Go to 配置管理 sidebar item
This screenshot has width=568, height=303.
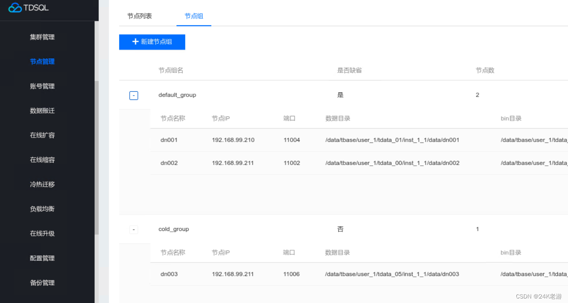click(x=42, y=258)
